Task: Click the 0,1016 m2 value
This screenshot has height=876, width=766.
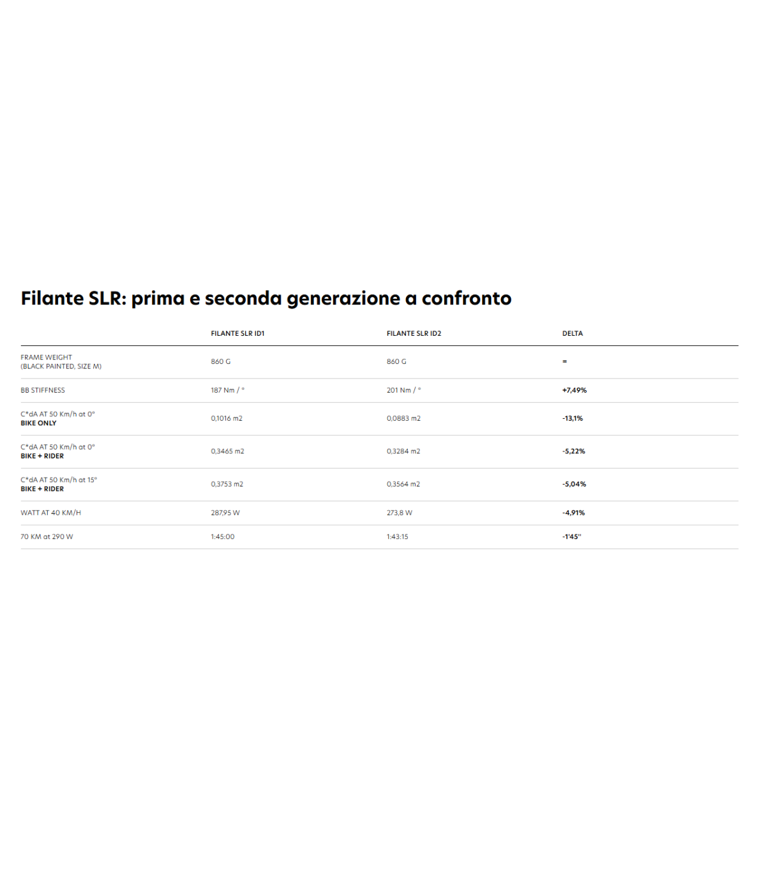Action: pyautogui.click(x=227, y=419)
